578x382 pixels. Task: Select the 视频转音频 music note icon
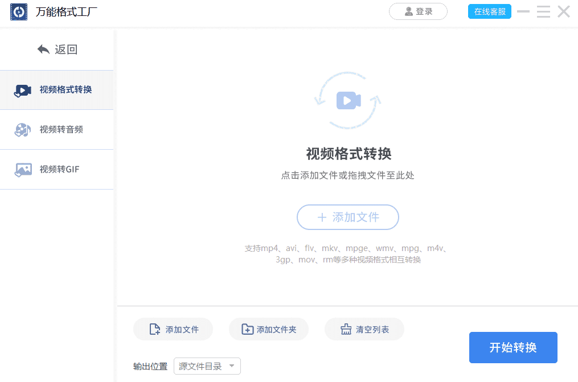pos(22,129)
